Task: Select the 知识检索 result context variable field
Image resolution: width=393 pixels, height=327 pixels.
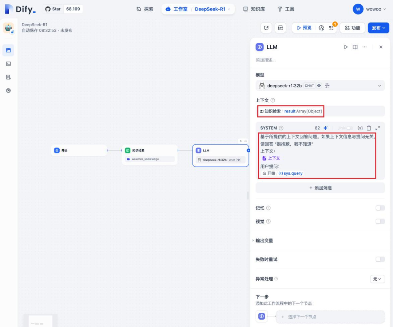Action: click(x=320, y=111)
